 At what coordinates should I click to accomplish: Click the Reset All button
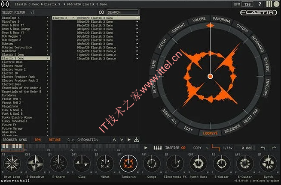[170, 116]
